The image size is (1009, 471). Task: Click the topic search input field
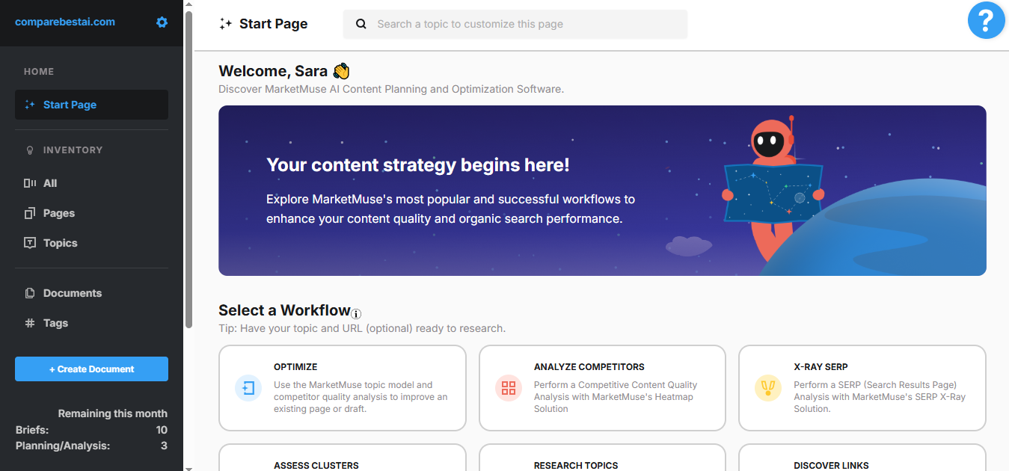(515, 24)
